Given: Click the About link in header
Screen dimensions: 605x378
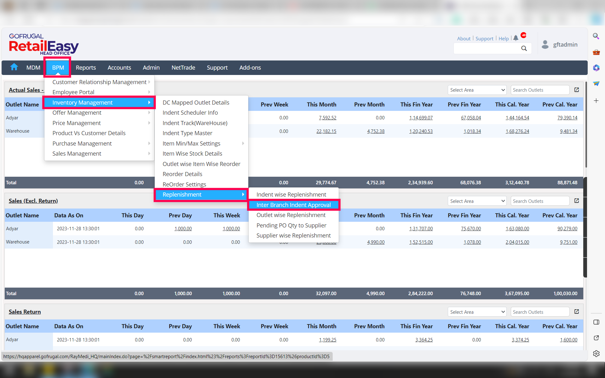Looking at the screenshot, I should pyautogui.click(x=464, y=38).
